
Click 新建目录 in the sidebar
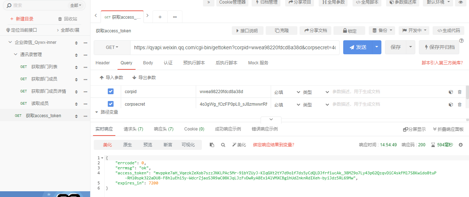click(22, 19)
